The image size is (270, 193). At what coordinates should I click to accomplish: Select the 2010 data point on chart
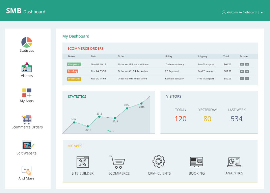pos(74,122)
